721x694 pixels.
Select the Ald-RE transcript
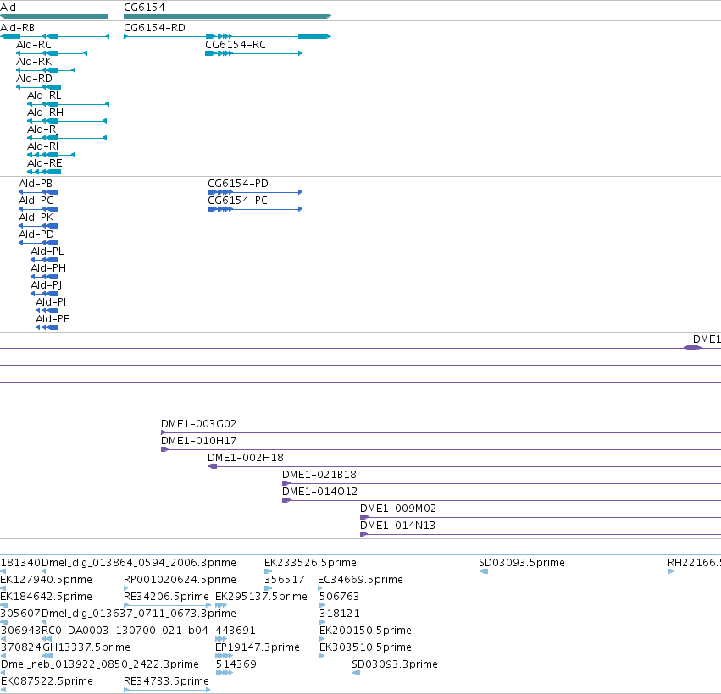point(44,173)
